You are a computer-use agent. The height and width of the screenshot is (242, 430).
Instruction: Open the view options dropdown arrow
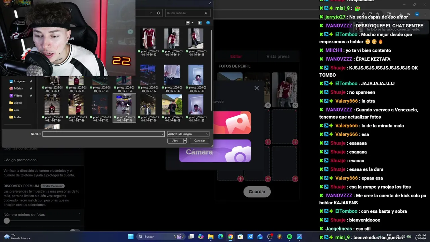pos(192,23)
